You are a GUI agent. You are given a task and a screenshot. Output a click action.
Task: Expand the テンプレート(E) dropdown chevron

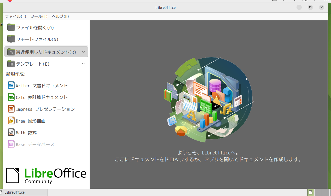coord(83,64)
